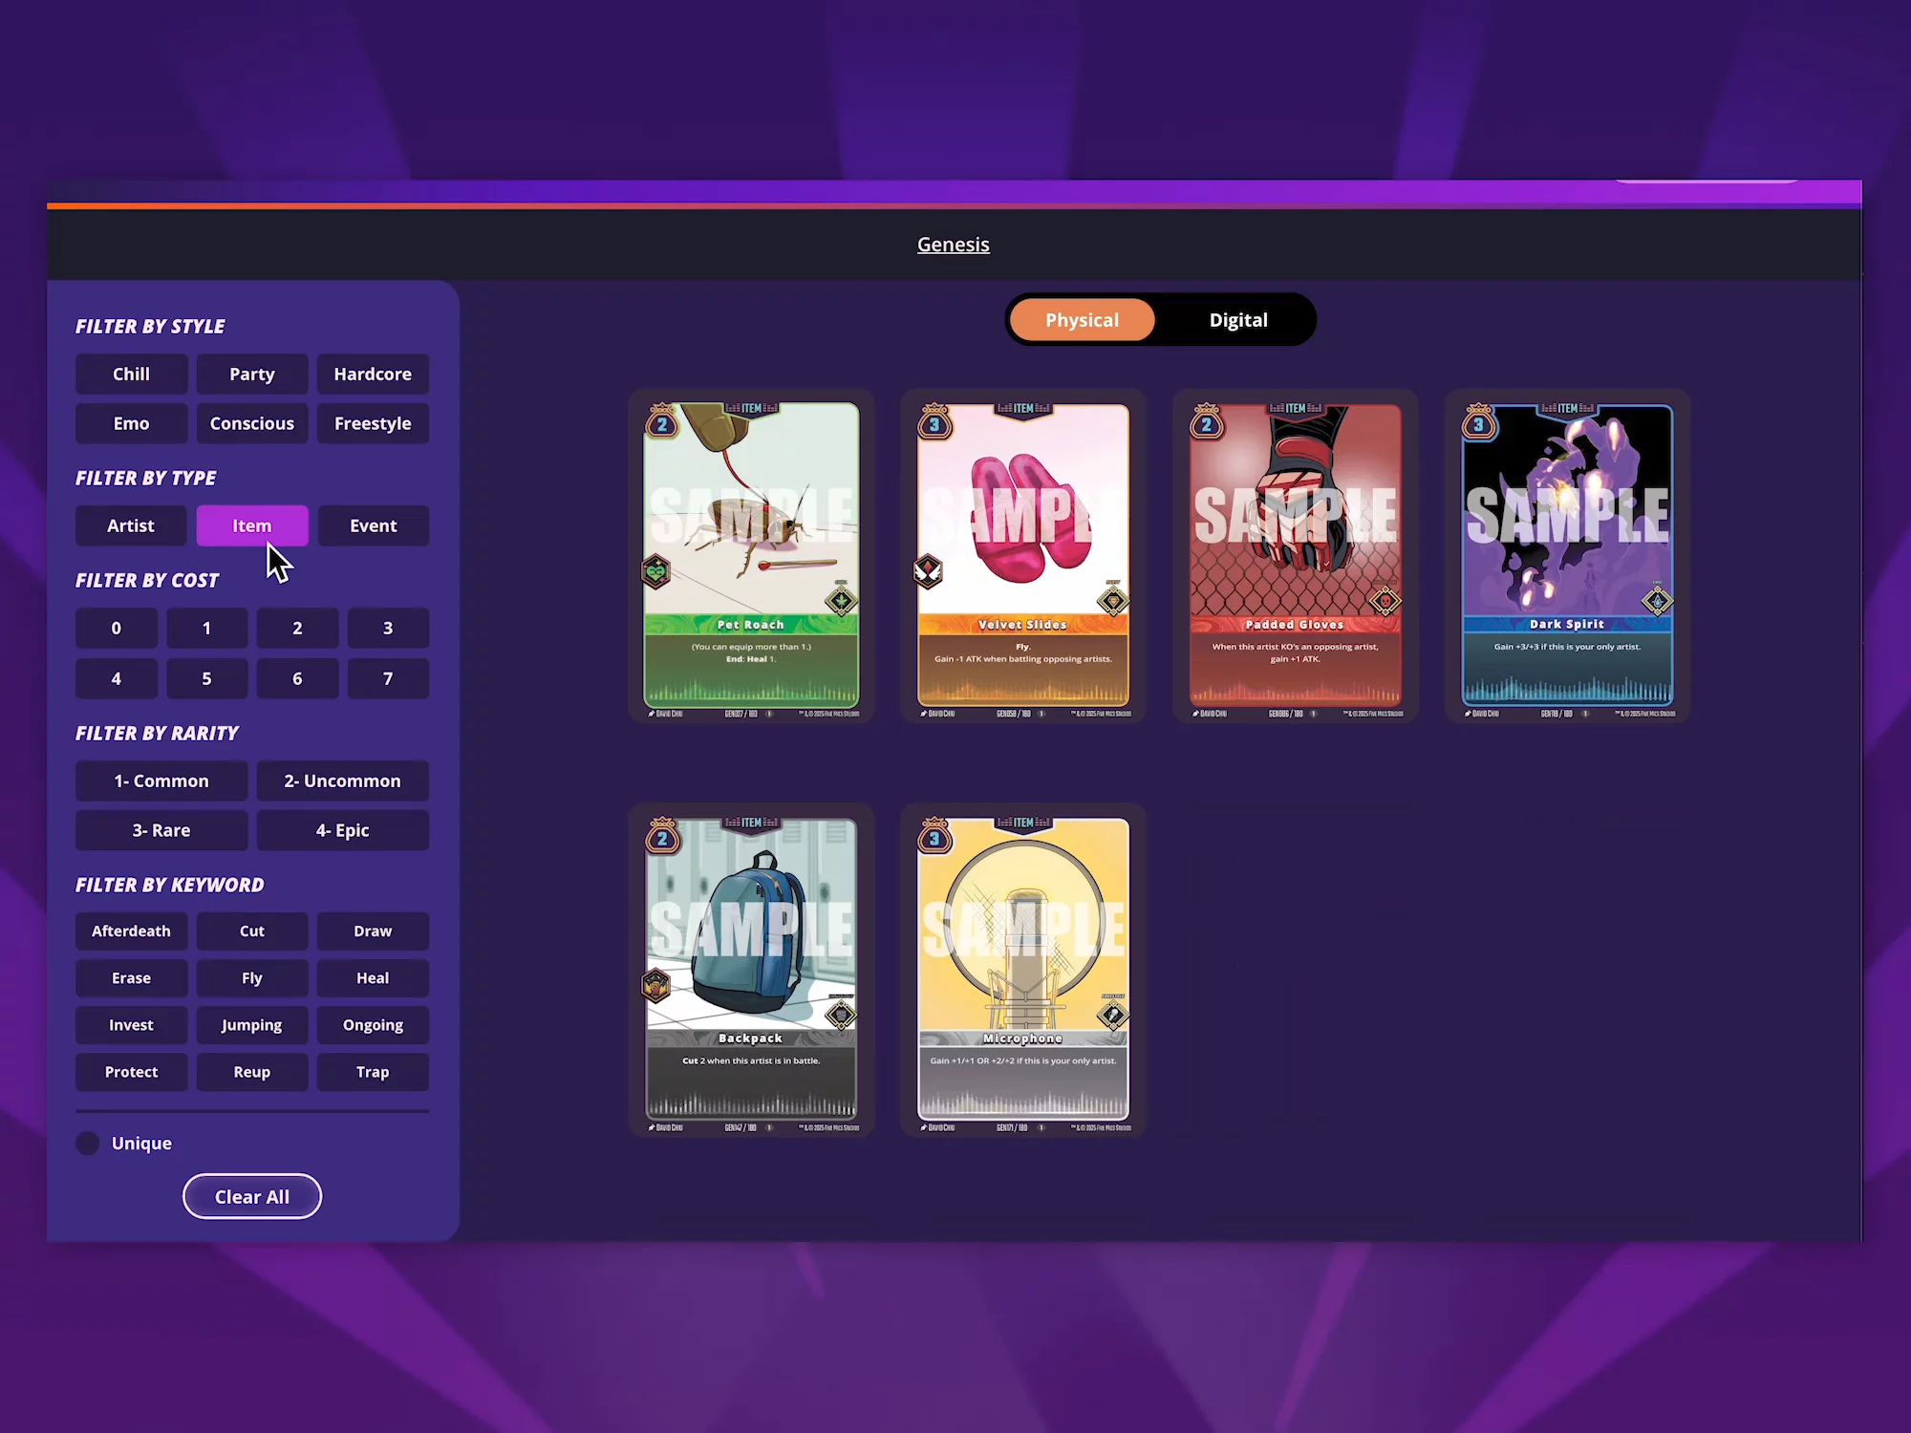Clear all filters with Clear All
This screenshot has height=1433, width=1911.
tap(252, 1196)
